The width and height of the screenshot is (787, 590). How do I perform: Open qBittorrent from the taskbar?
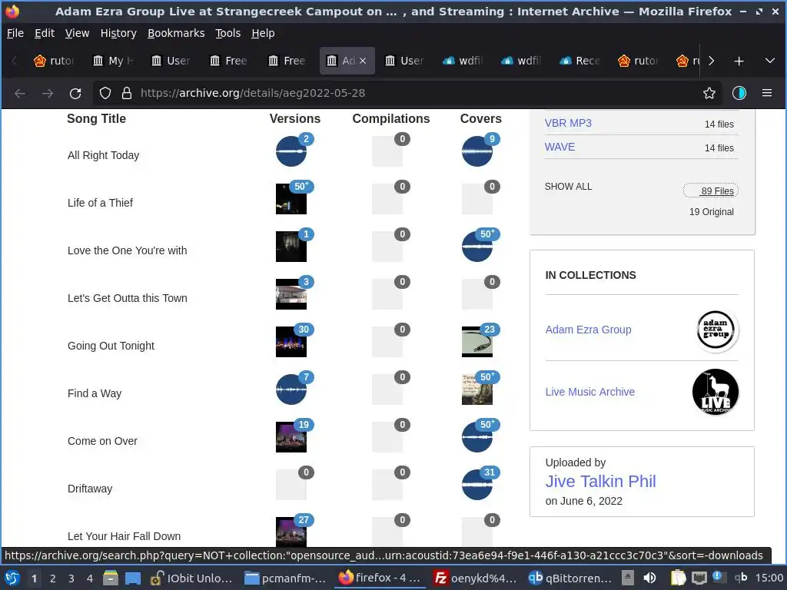(569, 578)
